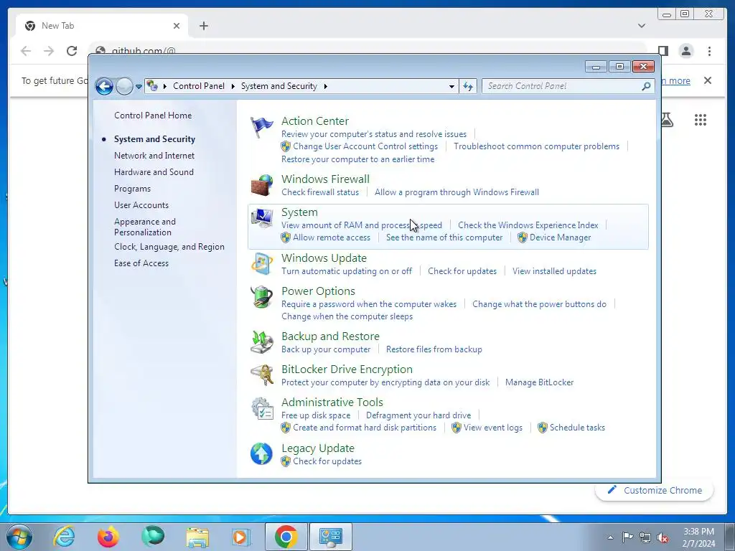735x551 pixels.
Task: Launch Firefox from taskbar
Action: (x=108, y=537)
